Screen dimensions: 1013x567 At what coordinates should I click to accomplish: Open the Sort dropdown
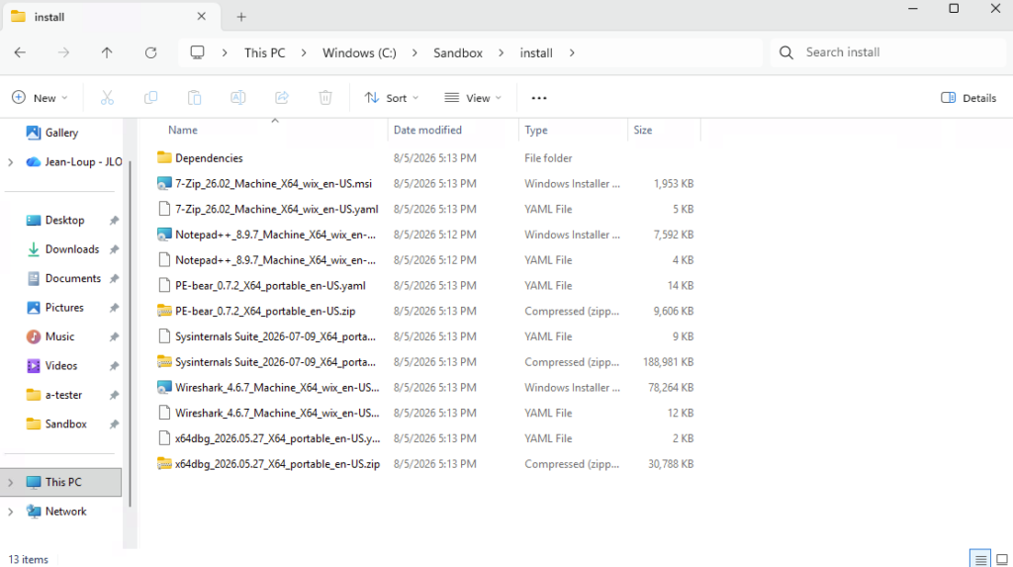[392, 98]
